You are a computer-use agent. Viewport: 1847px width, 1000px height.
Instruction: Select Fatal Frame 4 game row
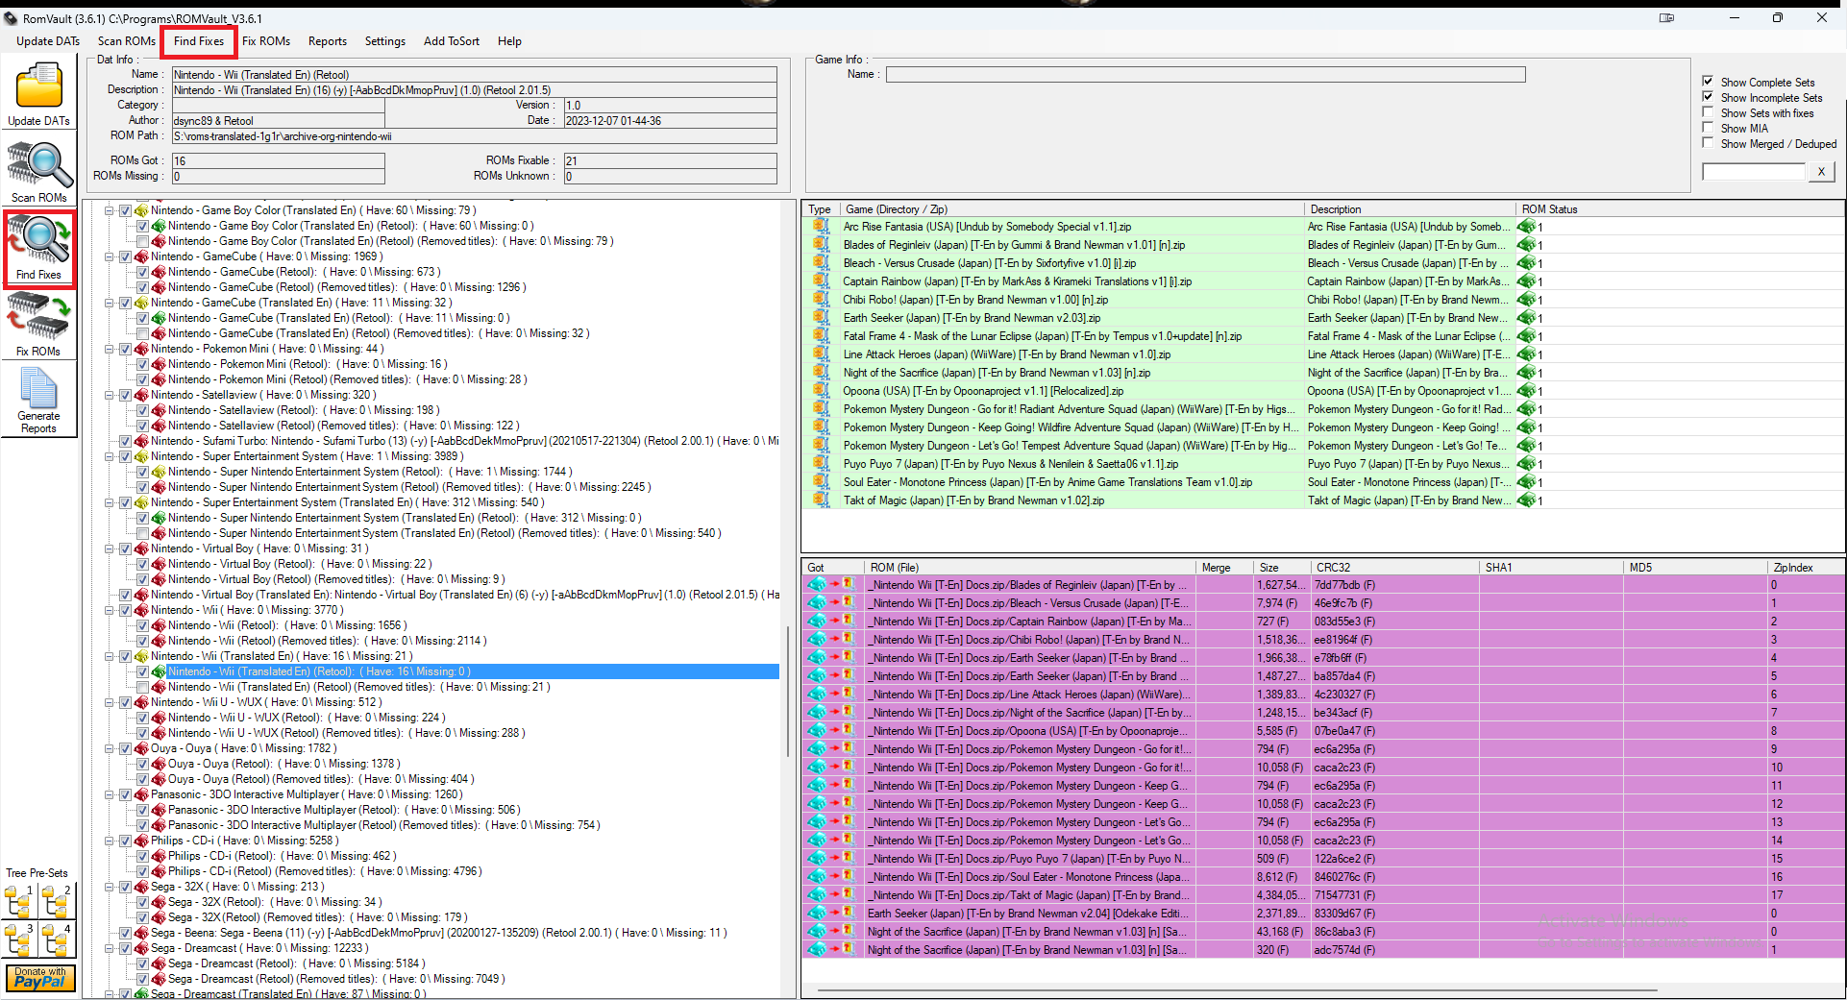(x=1322, y=336)
